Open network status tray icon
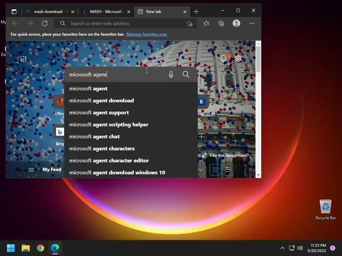342x256 pixels. click(x=292, y=248)
